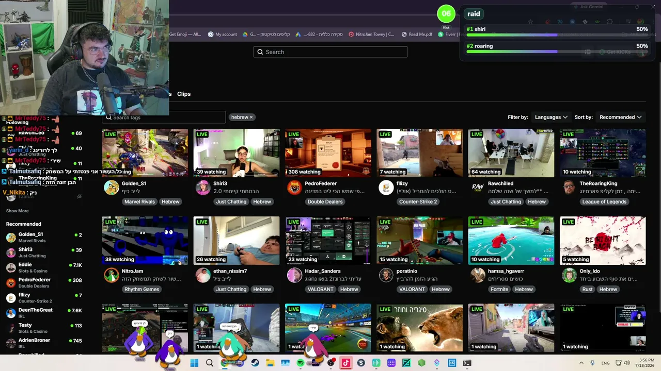Screen dimensions: 661x371
Task: Launch Steam from the taskbar
Action: tap(255, 363)
